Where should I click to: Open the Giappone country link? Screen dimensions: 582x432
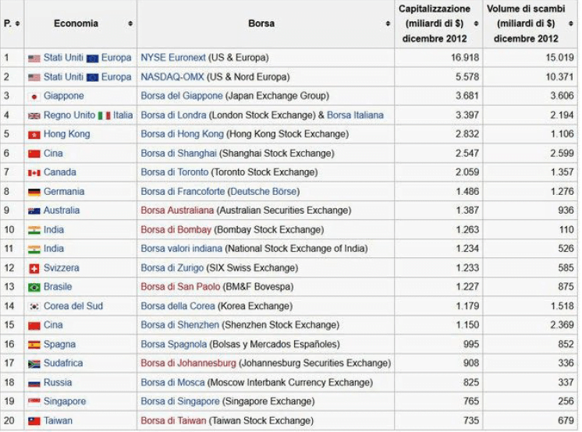tap(64, 96)
